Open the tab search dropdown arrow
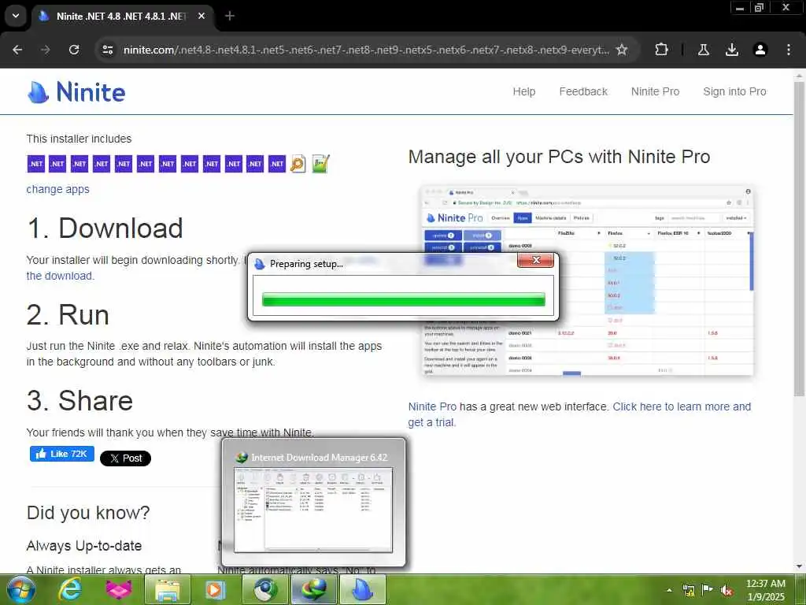 pyautogui.click(x=16, y=16)
